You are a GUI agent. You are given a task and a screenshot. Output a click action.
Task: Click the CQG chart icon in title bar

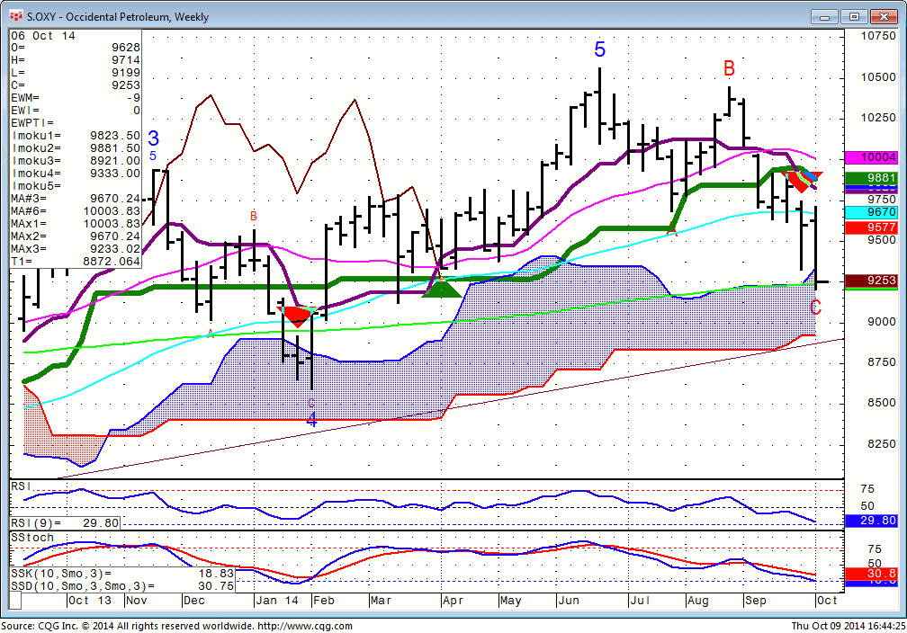15,16
